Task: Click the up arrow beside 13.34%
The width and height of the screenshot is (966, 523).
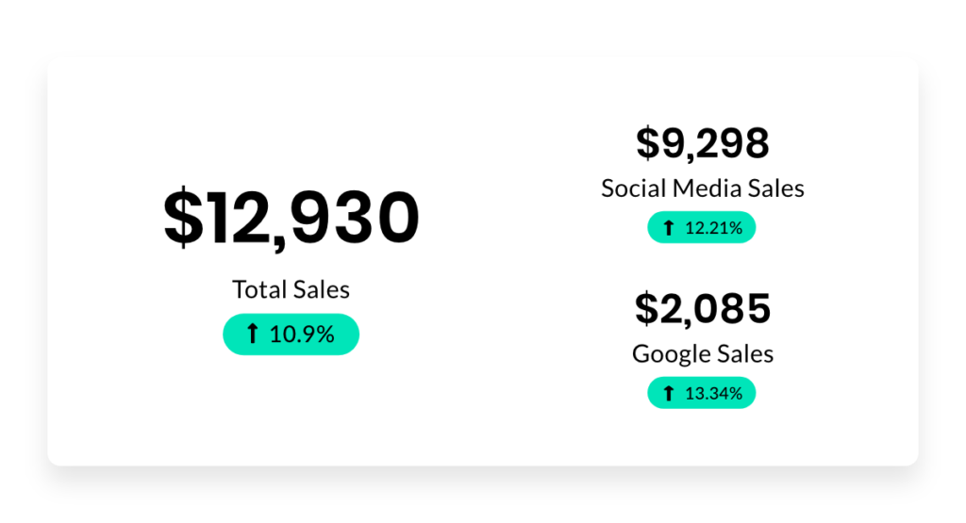Action: 669,393
